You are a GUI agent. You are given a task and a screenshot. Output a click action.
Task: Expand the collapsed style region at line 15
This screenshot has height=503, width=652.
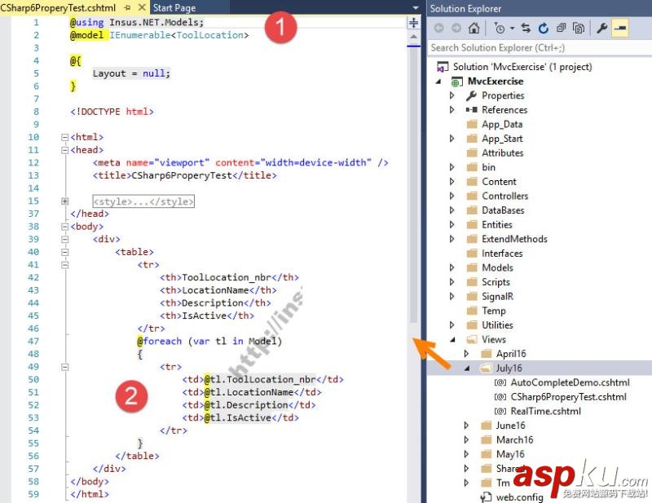[65, 201]
